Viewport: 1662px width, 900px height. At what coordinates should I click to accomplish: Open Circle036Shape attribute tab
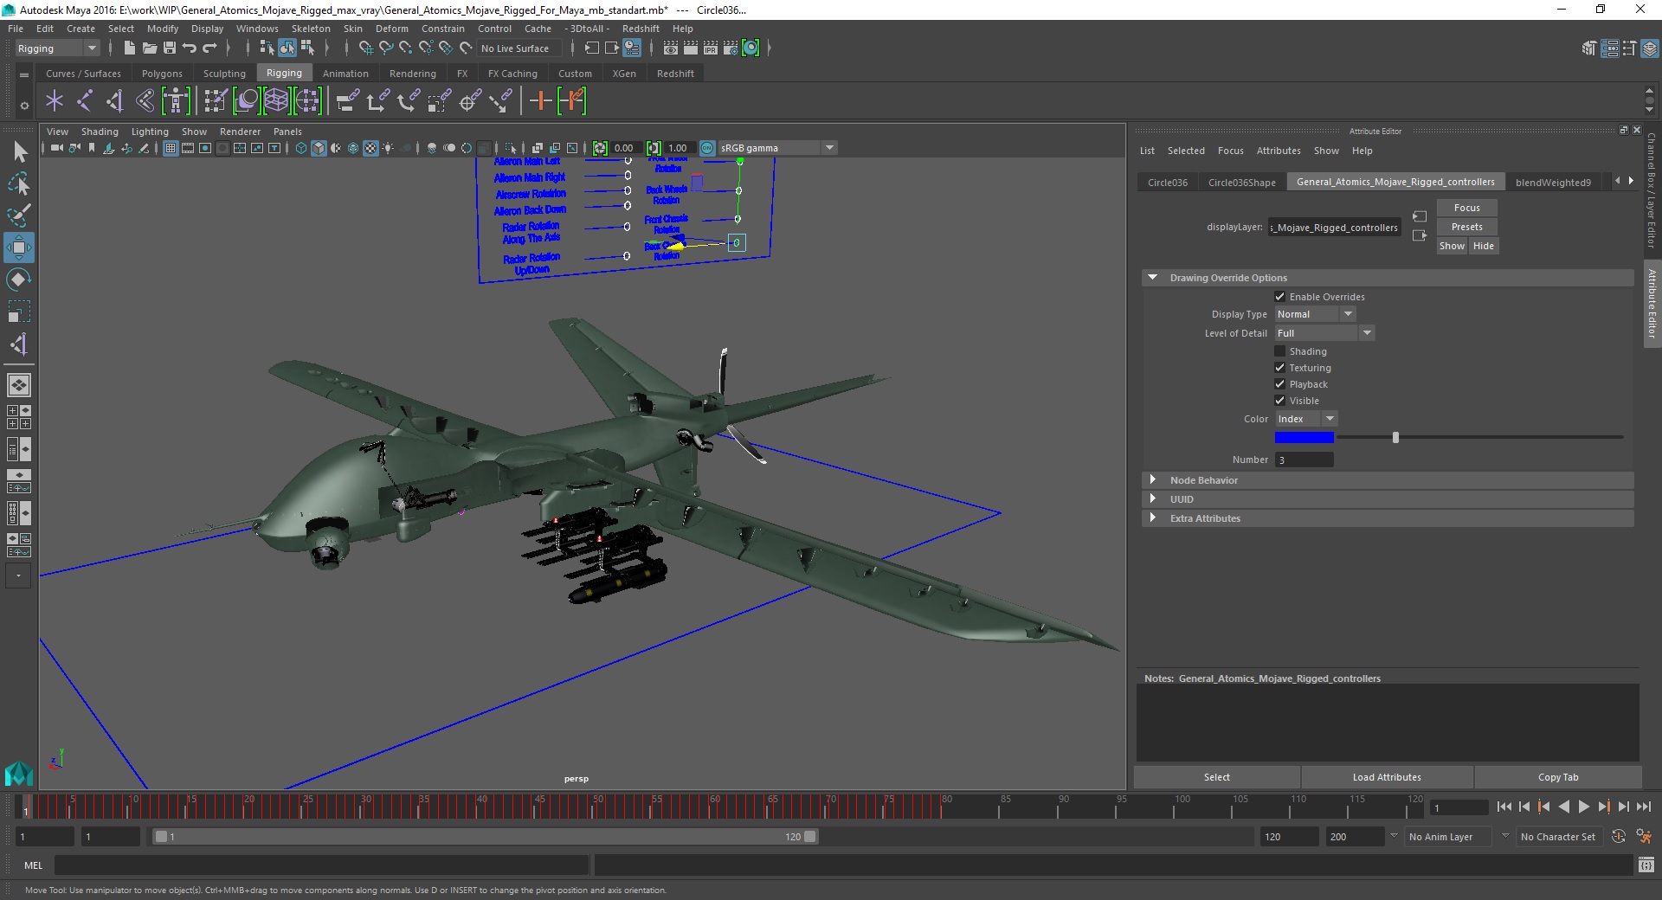click(1241, 183)
